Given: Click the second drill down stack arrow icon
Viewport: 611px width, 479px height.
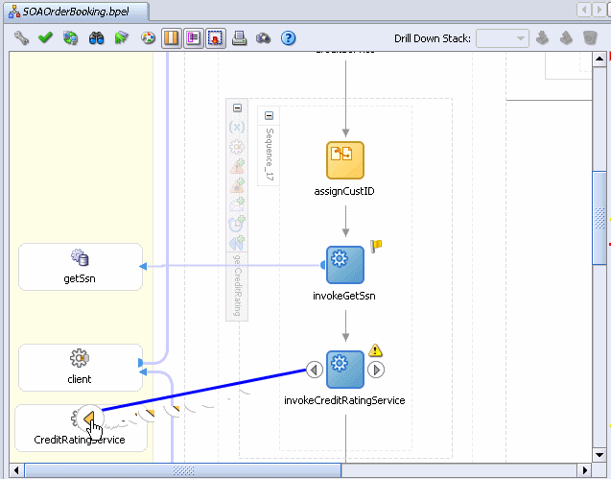Looking at the screenshot, I should coord(566,38).
